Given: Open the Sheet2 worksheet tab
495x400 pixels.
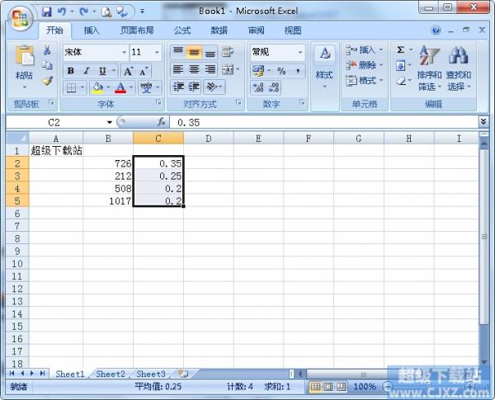Looking at the screenshot, I should [111, 374].
